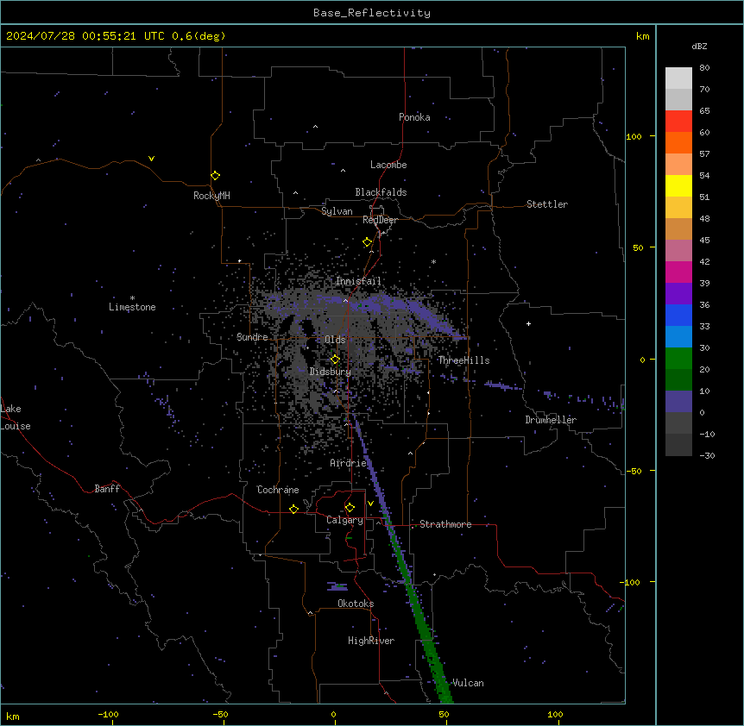Click the Cochrane town label
The image size is (744, 726).
coord(278,490)
